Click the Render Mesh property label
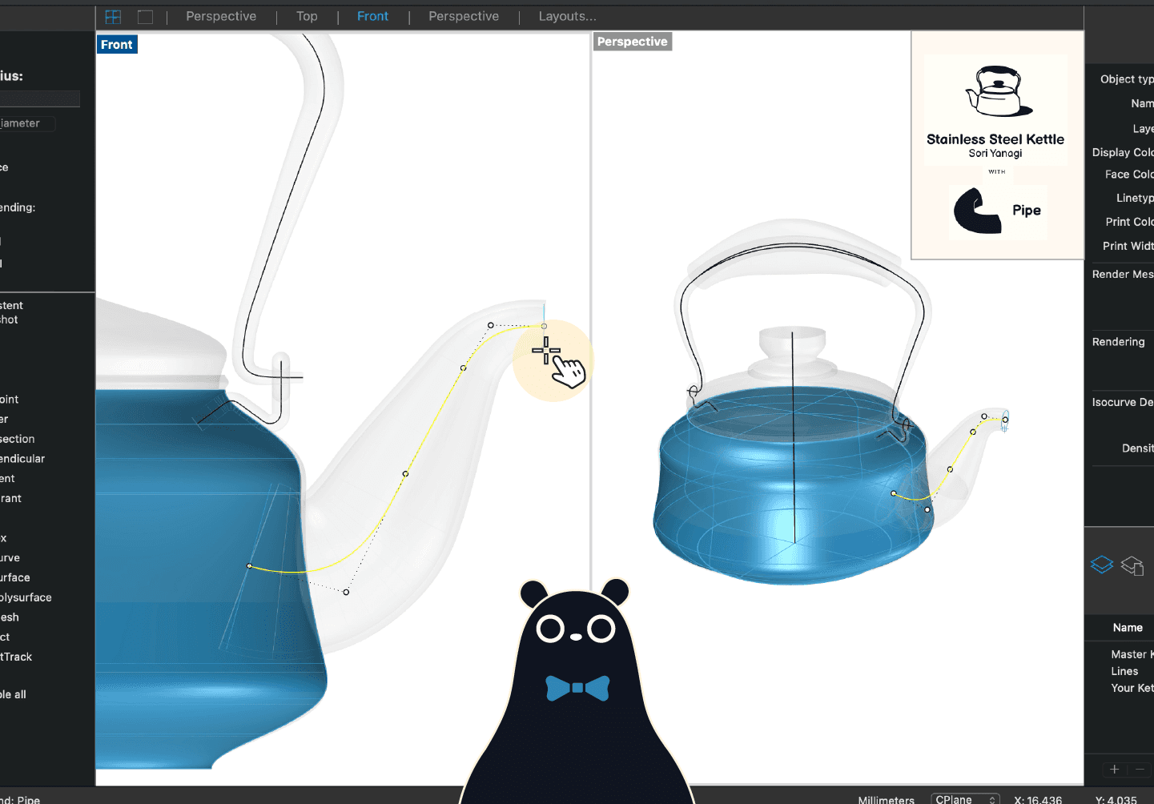Viewport: 1154px width, 804px height. click(1123, 274)
